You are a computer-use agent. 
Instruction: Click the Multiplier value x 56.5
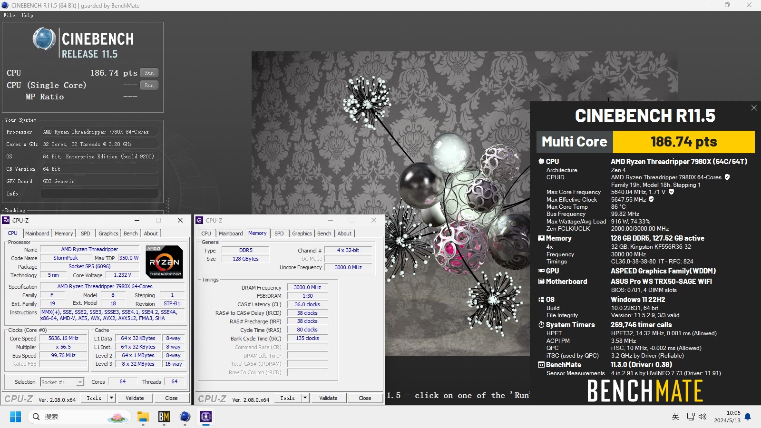click(x=63, y=347)
